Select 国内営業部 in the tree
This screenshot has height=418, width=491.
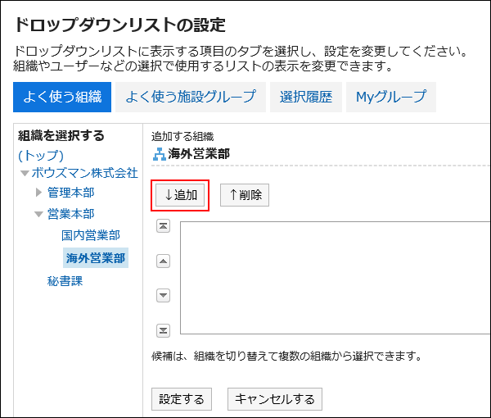(x=91, y=235)
